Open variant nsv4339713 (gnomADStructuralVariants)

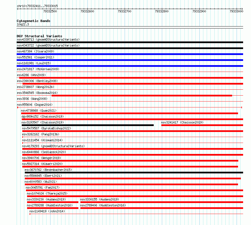[48, 39]
